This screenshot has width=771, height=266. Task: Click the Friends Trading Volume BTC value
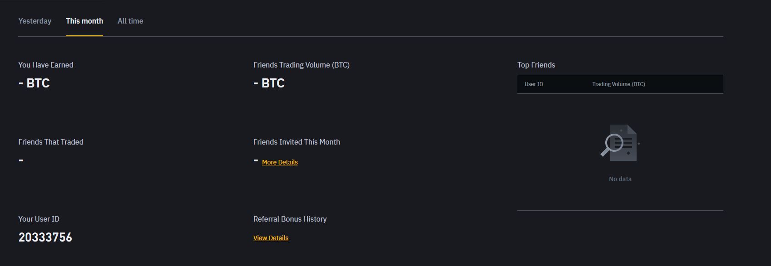pyautogui.click(x=269, y=83)
